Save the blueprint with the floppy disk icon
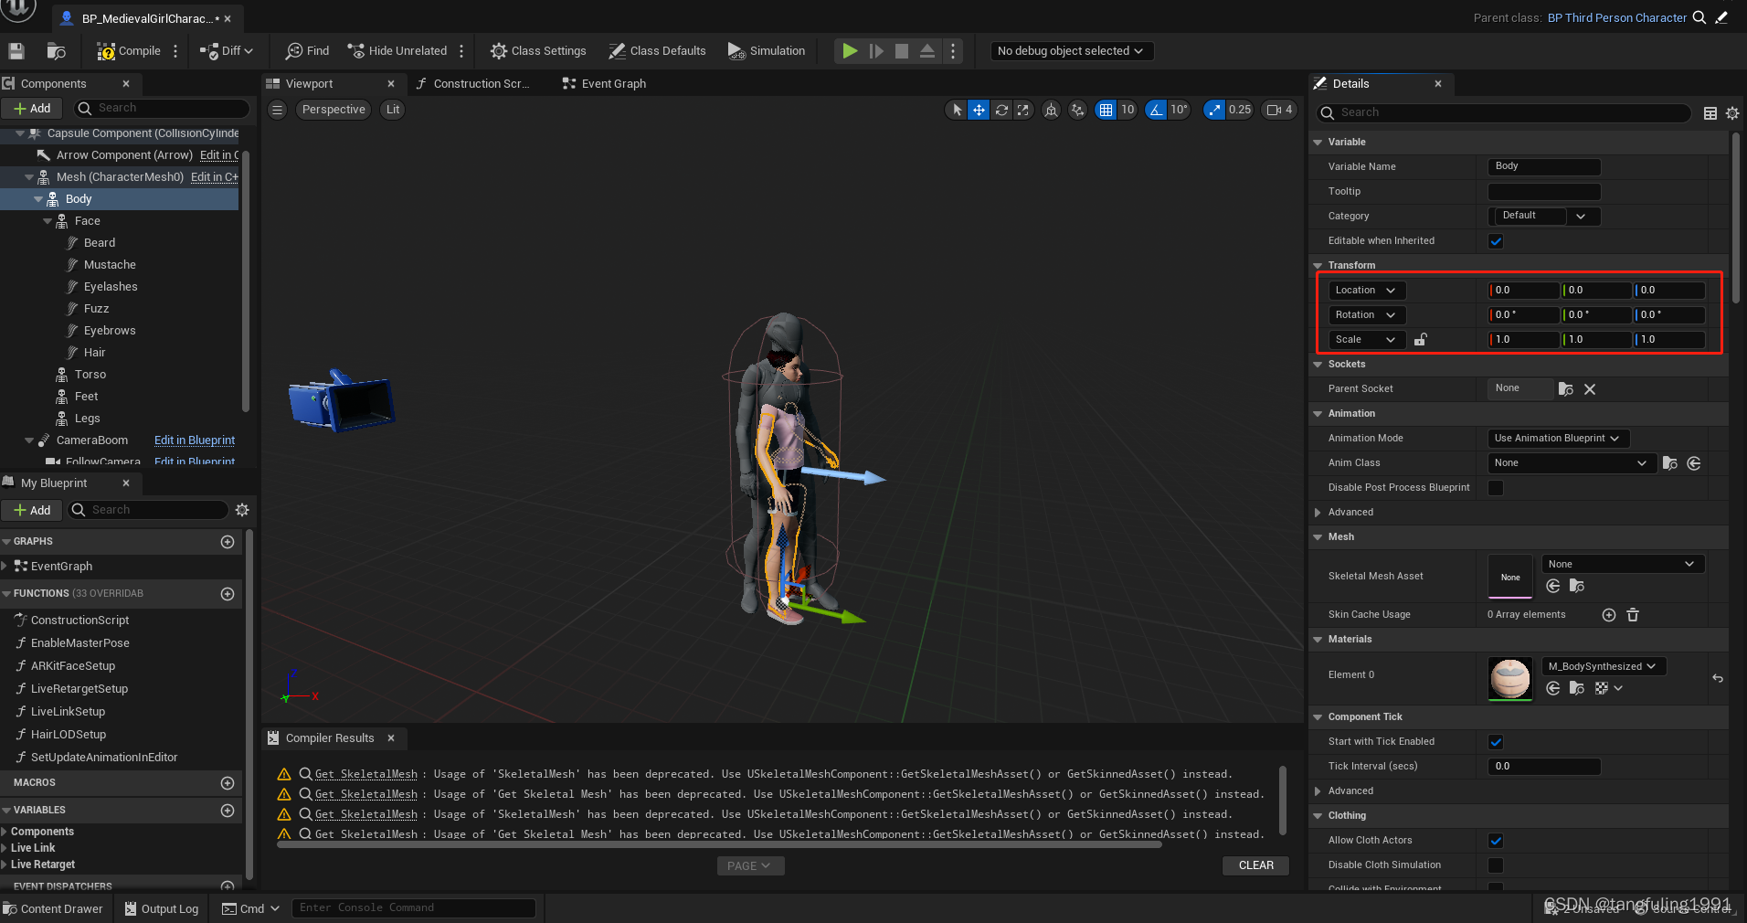The image size is (1747, 923). pyautogui.click(x=16, y=51)
